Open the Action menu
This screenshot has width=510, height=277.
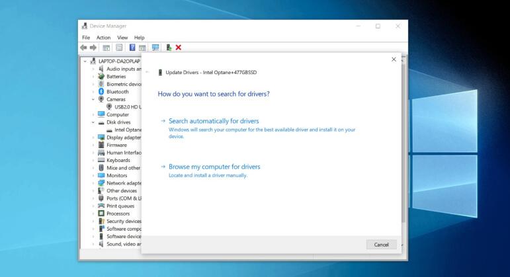103,38
